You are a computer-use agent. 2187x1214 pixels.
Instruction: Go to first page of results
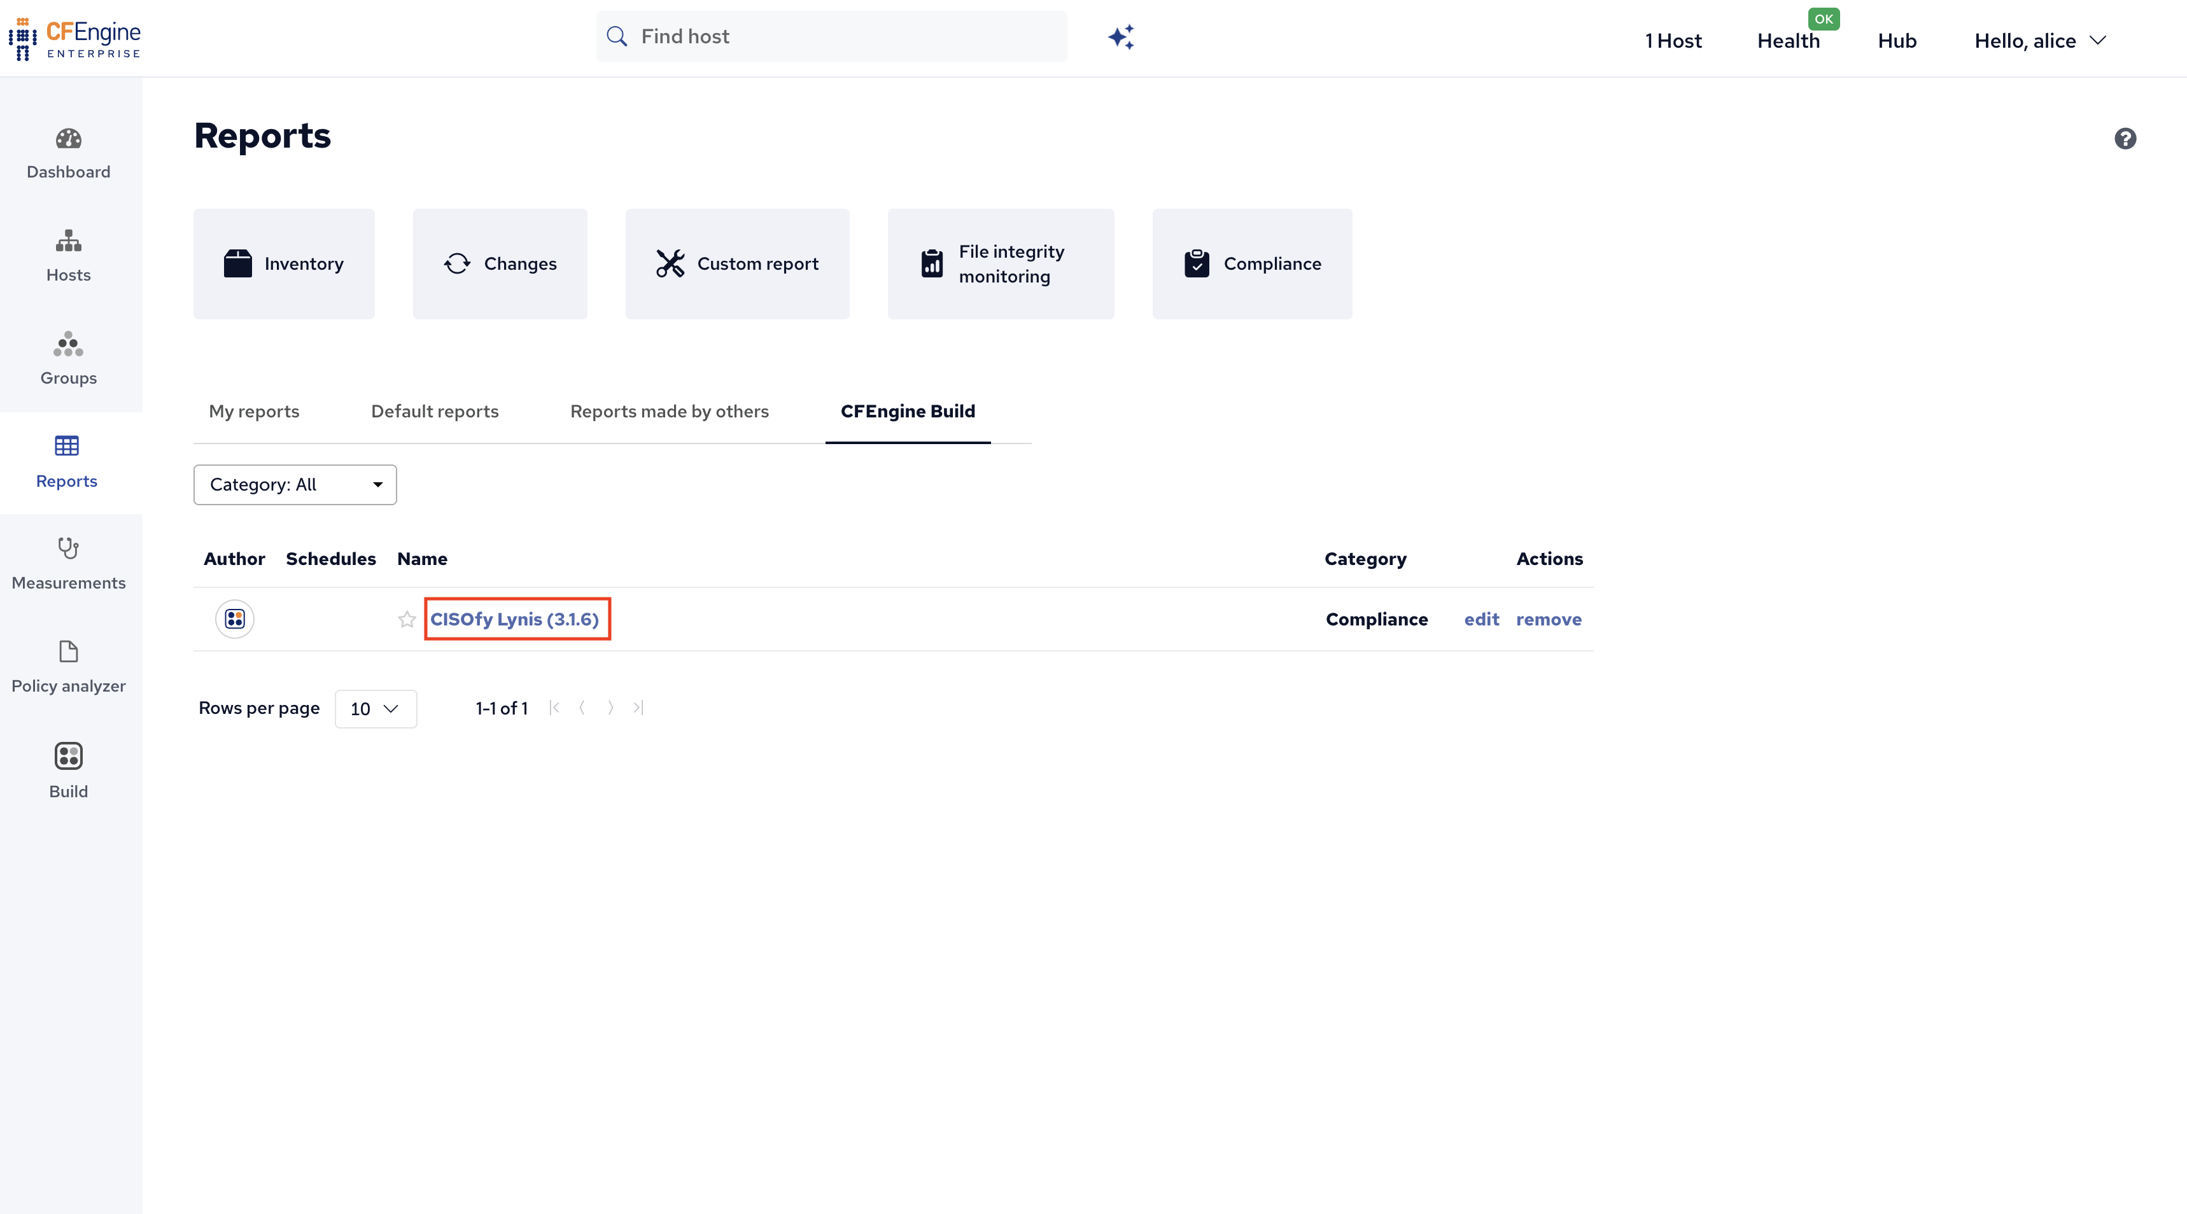(554, 708)
